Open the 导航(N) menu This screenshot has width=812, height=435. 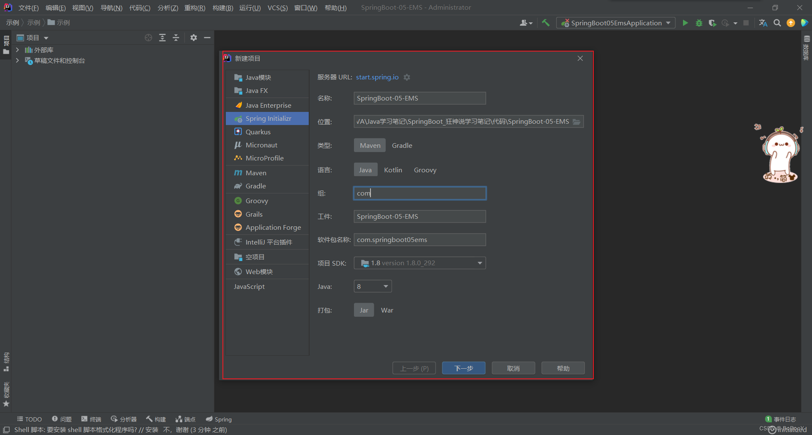coord(111,8)
